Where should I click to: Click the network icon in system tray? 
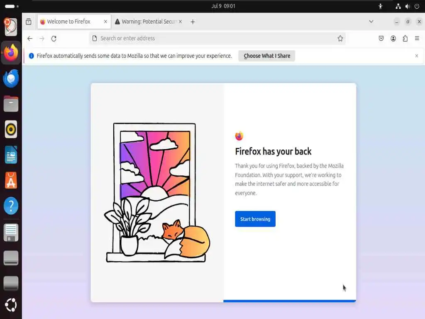(398, 6)
